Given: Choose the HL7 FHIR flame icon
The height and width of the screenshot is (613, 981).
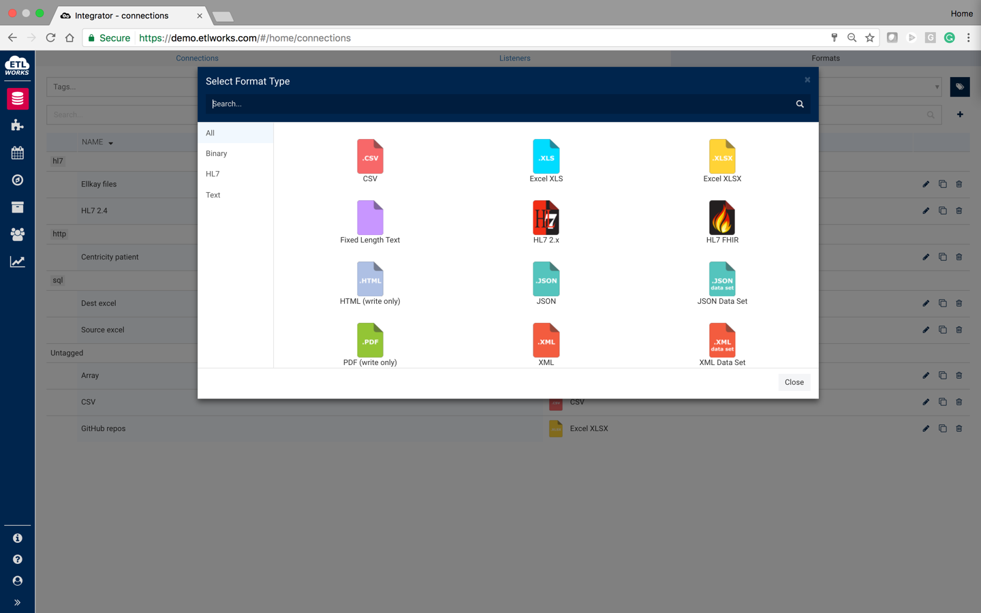Looking at the screenshot, I should pyautogui.click(x=722, y=218).
